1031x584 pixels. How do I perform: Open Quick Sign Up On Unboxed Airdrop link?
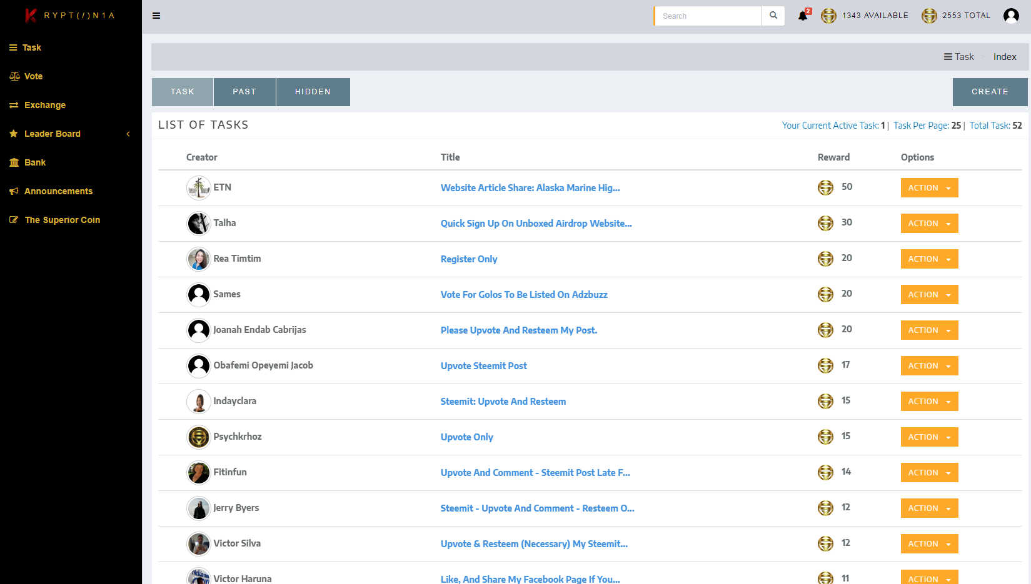pyautogui.click(x=536, y=224)
